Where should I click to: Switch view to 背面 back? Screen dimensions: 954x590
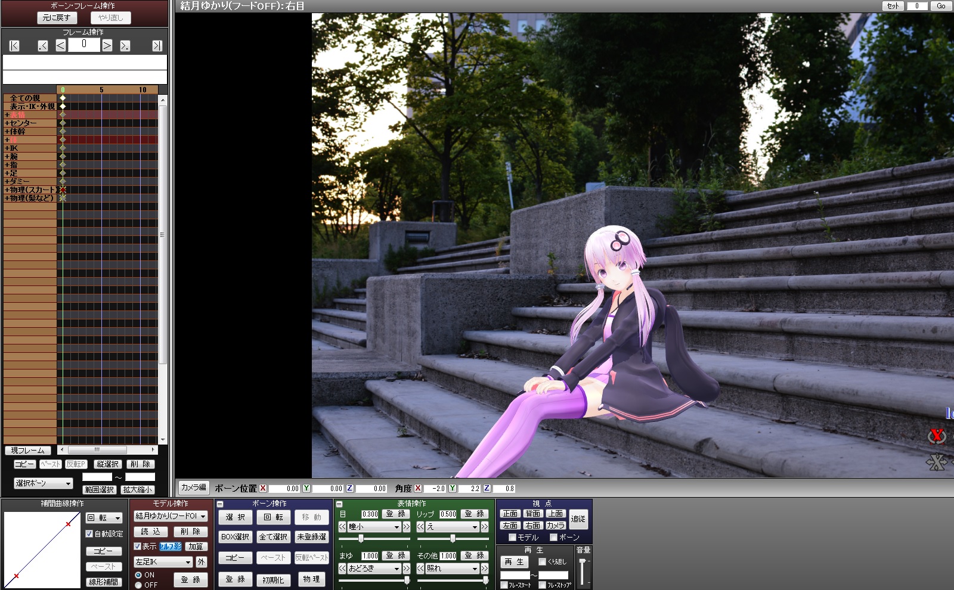click(x=532, y=514)
